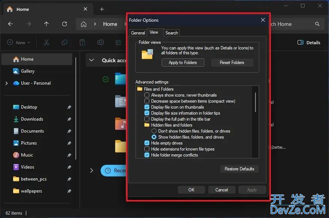Image resolution: width=329 pixels, height=218 pixels.
Task: Click the Restore Defaults button
Action: pyautogui.click(x=239, y=169)
